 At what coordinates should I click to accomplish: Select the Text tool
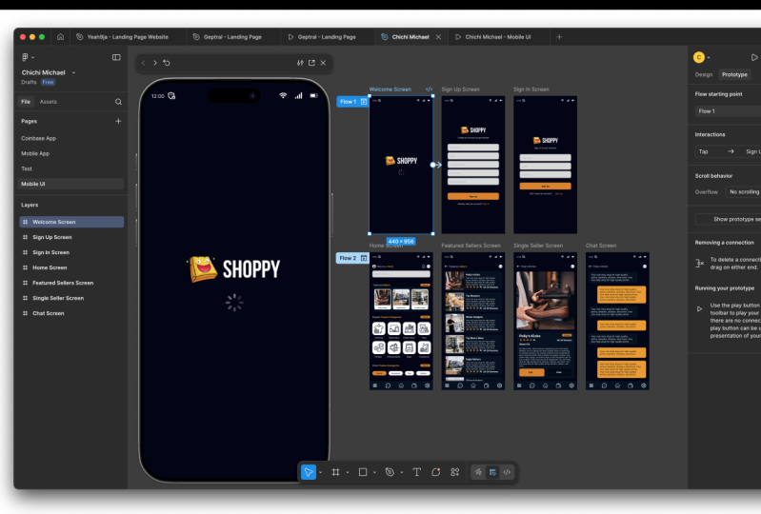tap(416, 472)
